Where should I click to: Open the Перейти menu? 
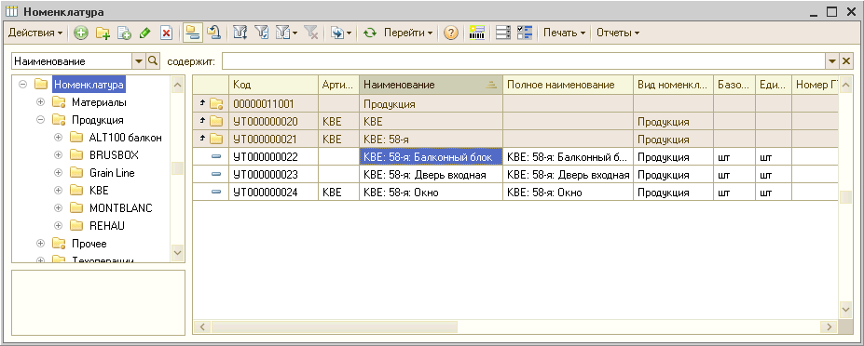[408, 33]
